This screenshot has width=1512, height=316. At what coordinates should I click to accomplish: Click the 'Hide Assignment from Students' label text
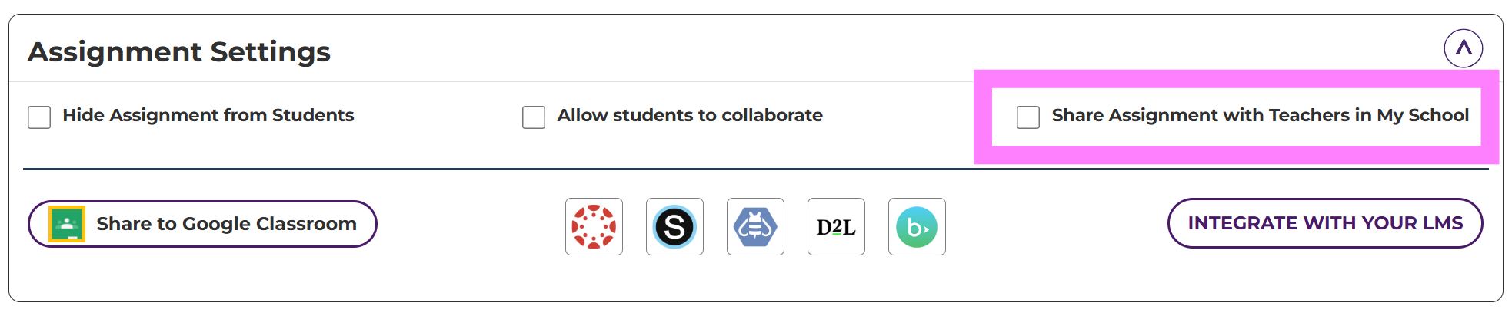click(x=208, y=115)
